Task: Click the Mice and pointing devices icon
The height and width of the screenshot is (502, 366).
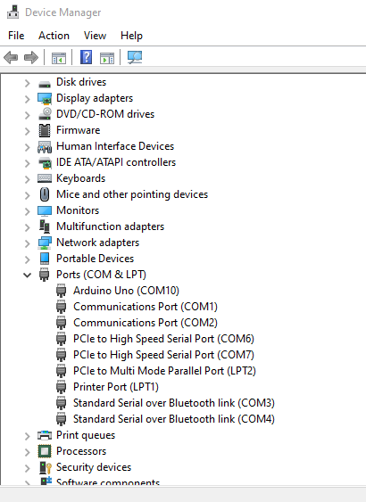Action: pyautogui.click(x=45, y=194)
